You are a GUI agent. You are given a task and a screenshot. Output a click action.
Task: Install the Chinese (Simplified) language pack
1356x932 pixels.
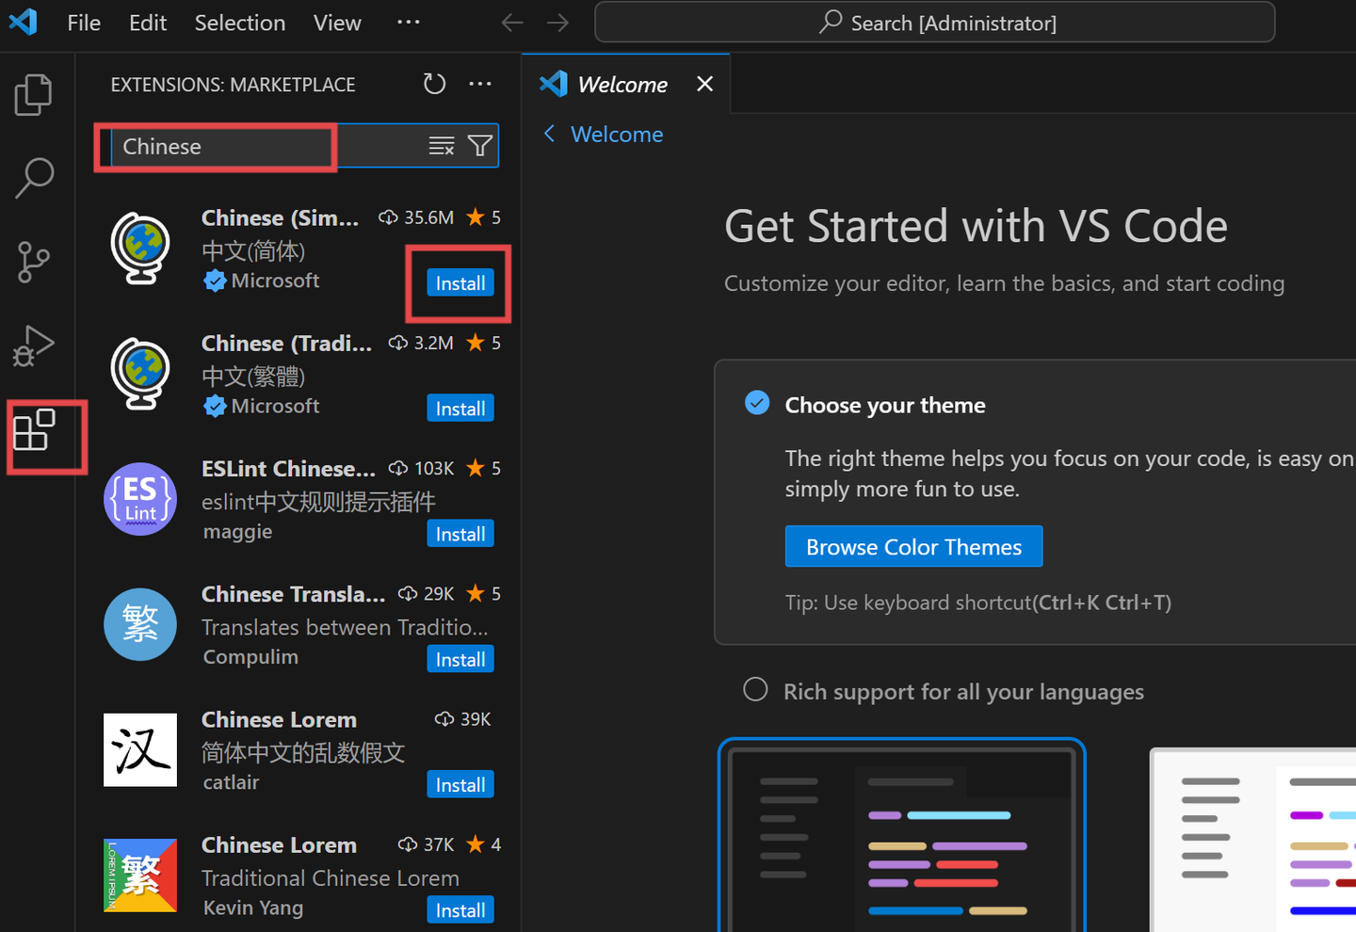coord(460,282)
